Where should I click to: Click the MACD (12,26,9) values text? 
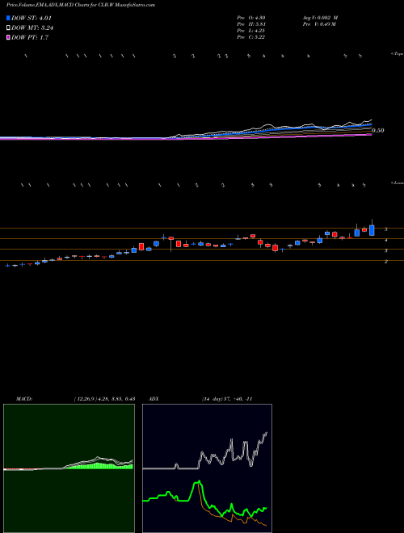click(x=104, y=399)
